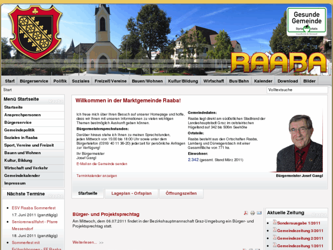Open Download menu item

point(288,81)
